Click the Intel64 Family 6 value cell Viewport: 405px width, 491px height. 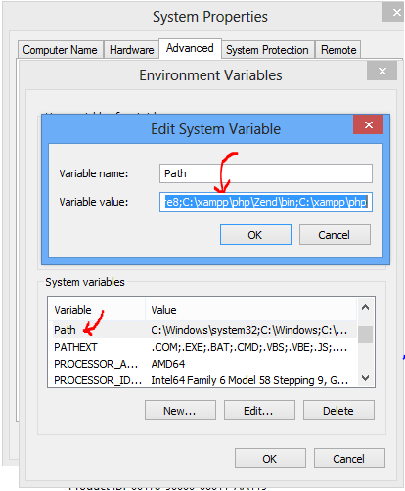(x=249, y=380)
